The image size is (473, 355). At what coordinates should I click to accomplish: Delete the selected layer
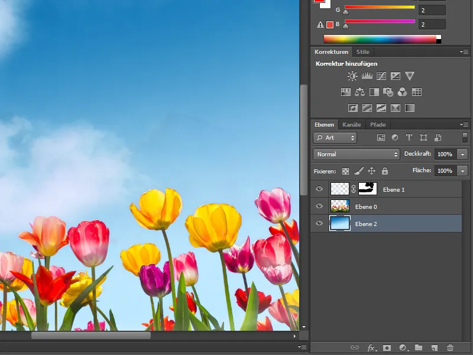coord(450,348)
